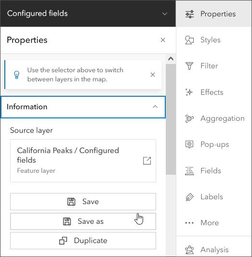Click the More ellipsis icon
This screenshot has width=252, height=257.
pos(189,223)
